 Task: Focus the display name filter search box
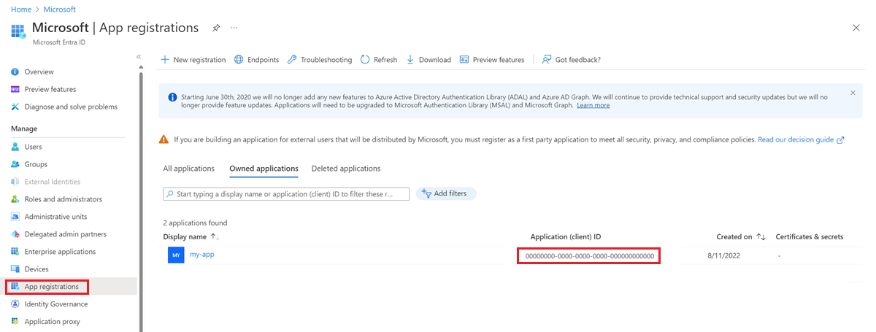coord(286,194)
